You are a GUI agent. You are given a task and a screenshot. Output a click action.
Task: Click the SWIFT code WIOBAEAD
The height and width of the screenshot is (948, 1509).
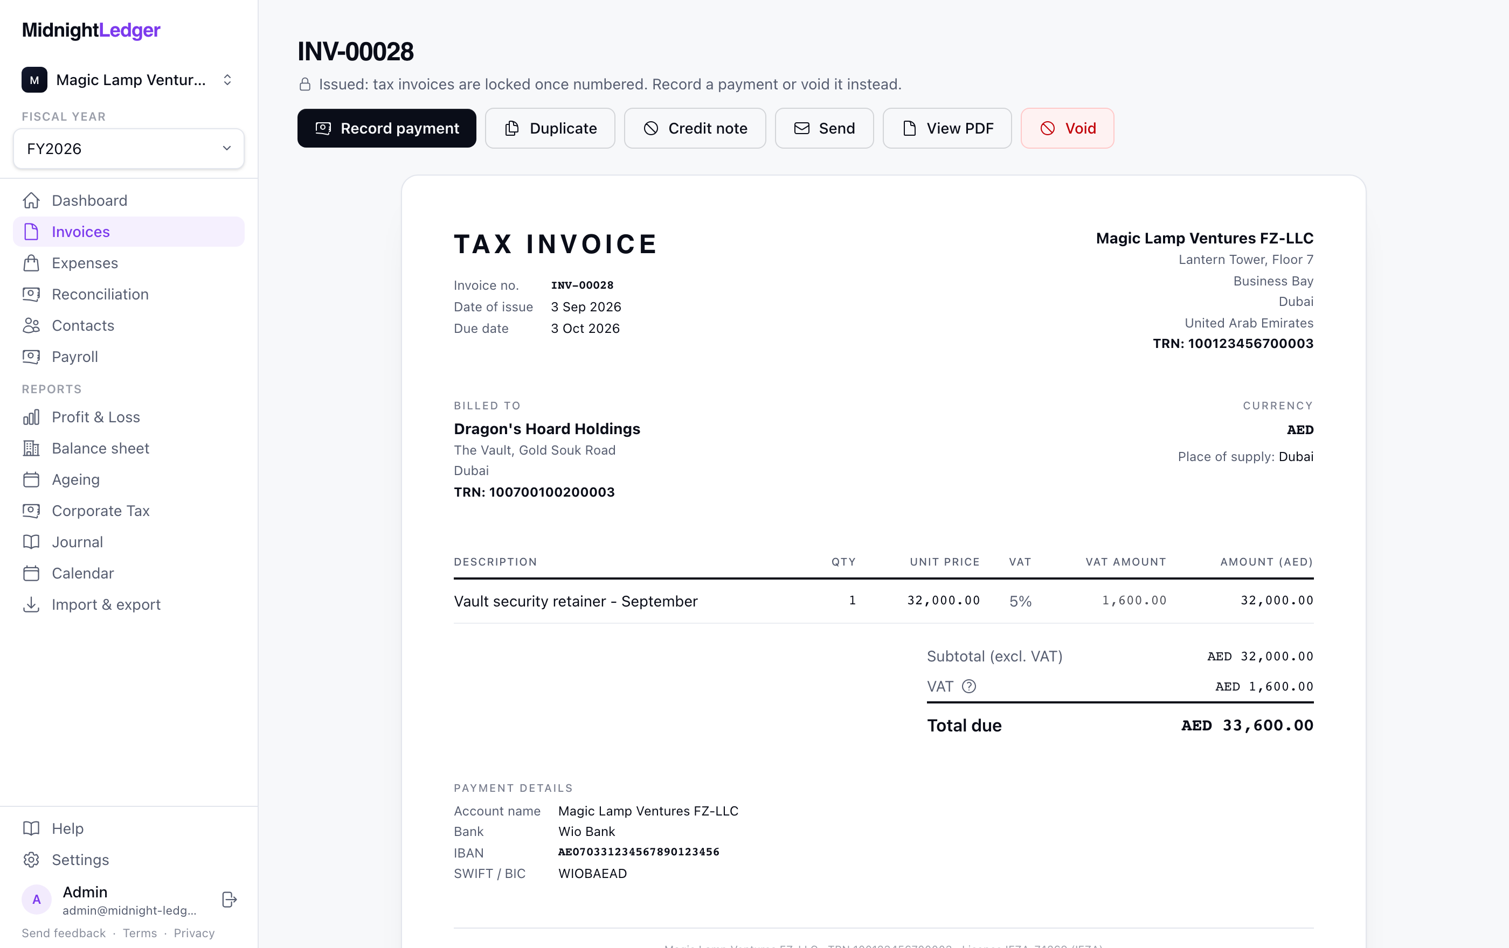[592, 874]
